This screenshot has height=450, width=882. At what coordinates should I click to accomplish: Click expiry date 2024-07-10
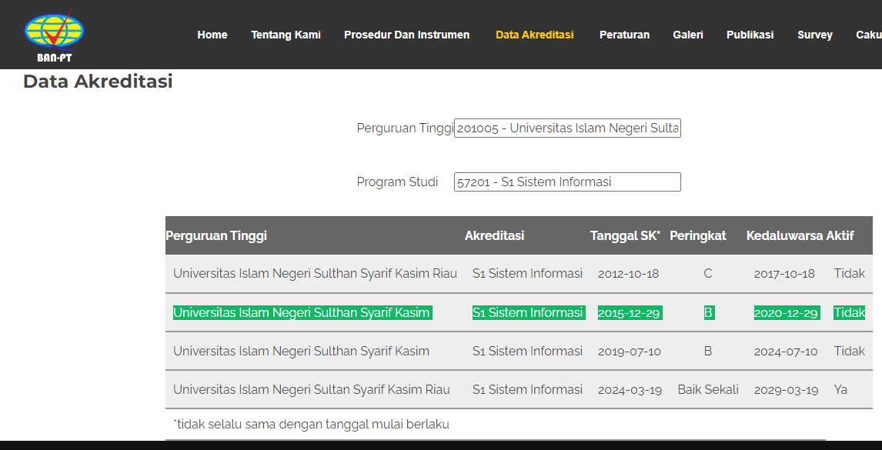click(x=786, y=352)
